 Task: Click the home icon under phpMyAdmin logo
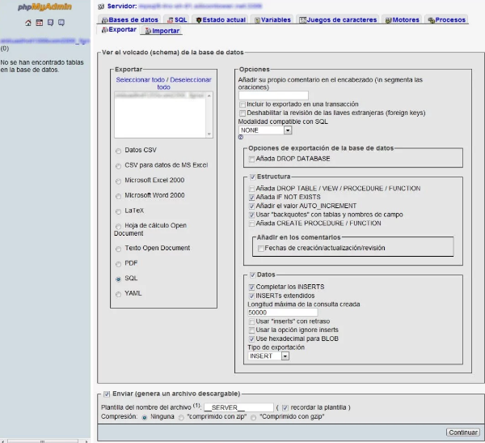click(x=28, y=23)
